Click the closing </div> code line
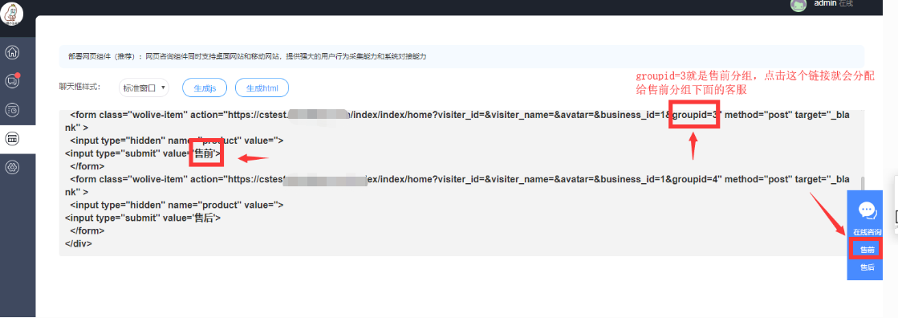The height and width of the screenshot is (318, 898). click(x=79, y=243)
